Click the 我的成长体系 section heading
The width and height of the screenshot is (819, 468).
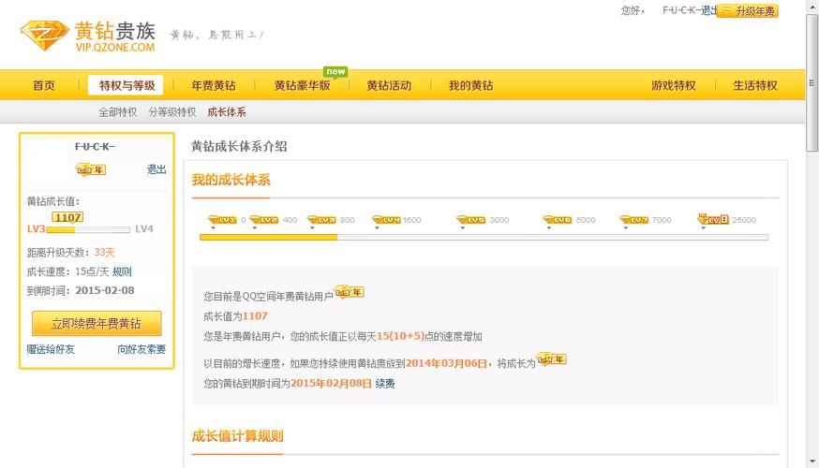[231, 180]
